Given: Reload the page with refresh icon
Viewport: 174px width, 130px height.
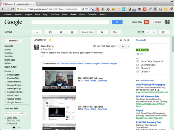Looking at the screenshot, I should (12, 9).
